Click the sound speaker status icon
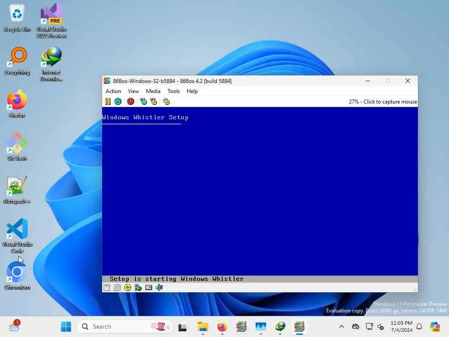This screenshot has height=337, width=449. (x=159, y=287)
